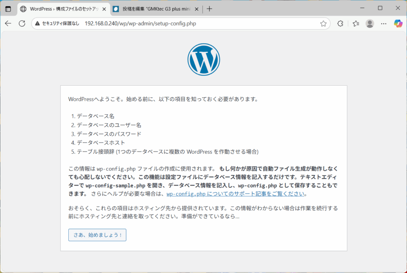Close the GMKtec G3 plus tab
The image size is (407, 273).
coord(196,9)
